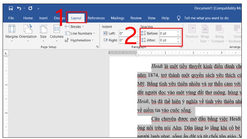The height and width of the screenshot is (139, 247).
Task: Click the Tell me lightbulb icon
Action: pos(178,18)
